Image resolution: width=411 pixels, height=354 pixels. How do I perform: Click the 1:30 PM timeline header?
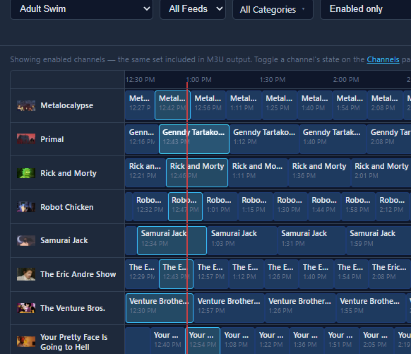(x=273, y=79)
